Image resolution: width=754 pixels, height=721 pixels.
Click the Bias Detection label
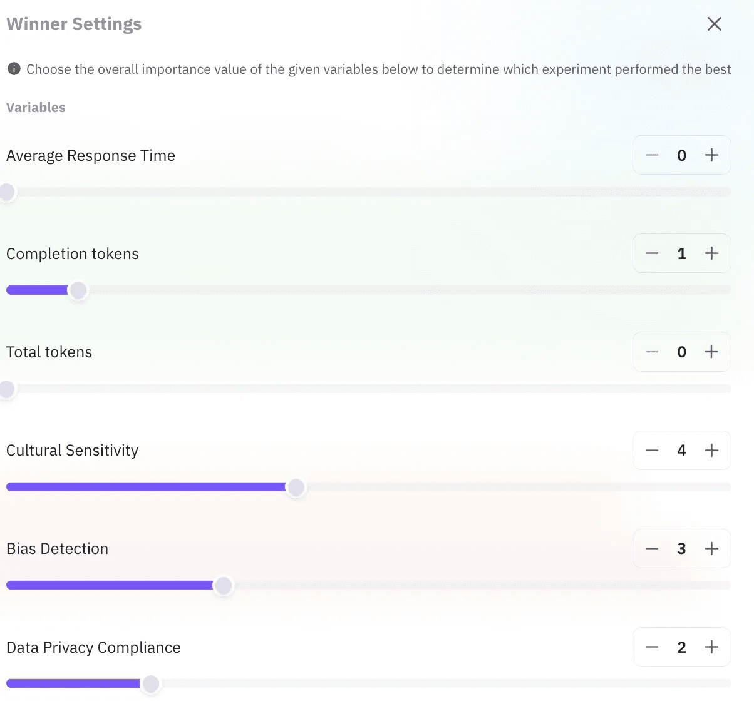click(x=57, y=549)
